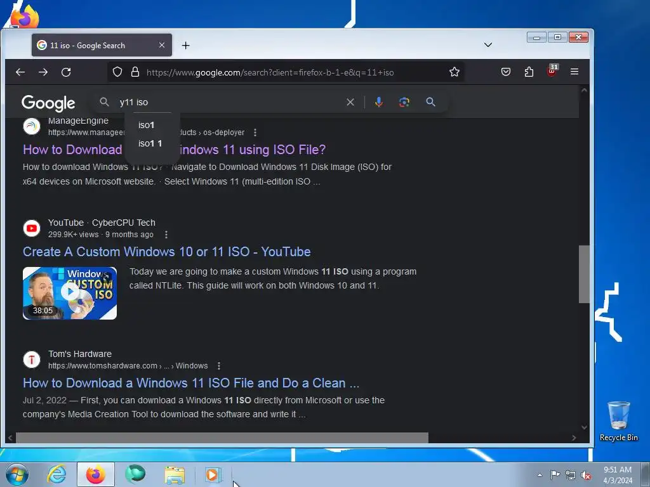Click the YouTube favicon of the video result
The height and width of the screenshot is (487, 650).
click(32, 228)
